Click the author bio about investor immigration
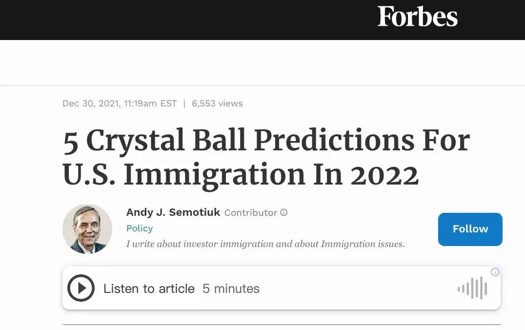The image size is (525, 330). click(265, 244)
